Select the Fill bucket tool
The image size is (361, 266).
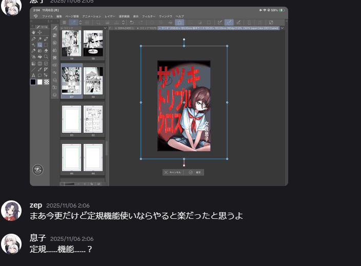[39, 56]
